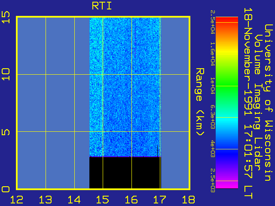Click the University of Wisconsin title text
This screenshot has height=206, width=275.
coord(268,103)
